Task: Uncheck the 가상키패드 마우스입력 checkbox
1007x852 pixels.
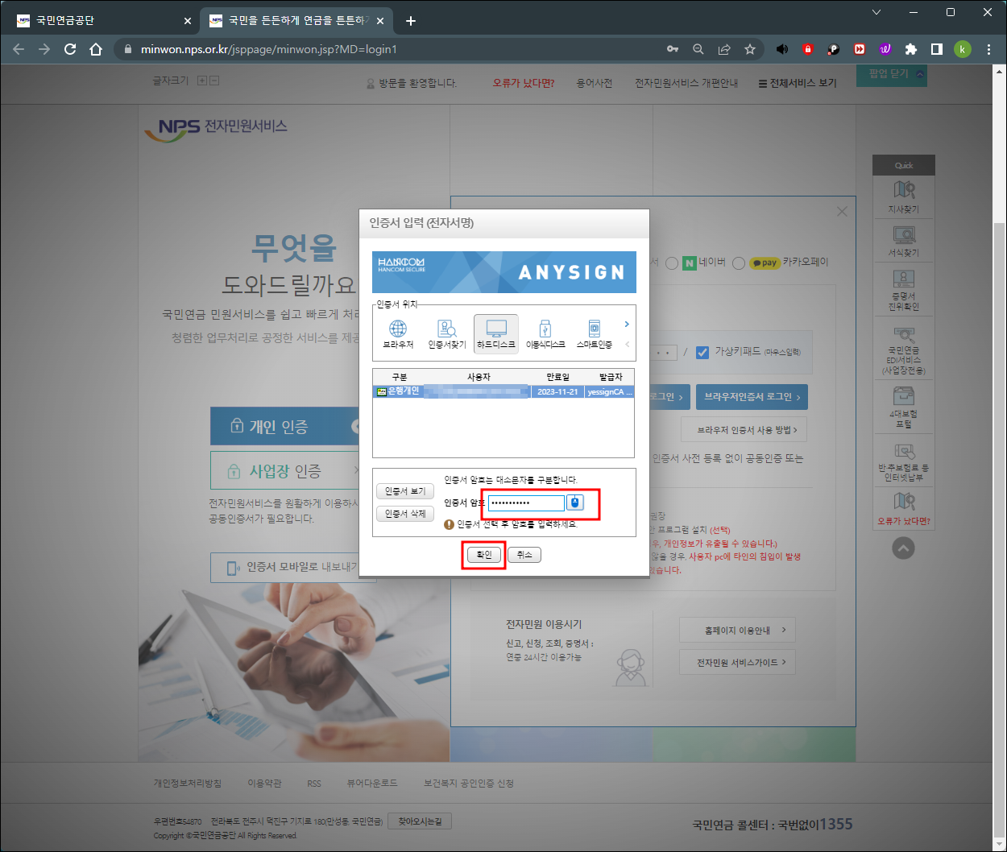Action: 703,352
